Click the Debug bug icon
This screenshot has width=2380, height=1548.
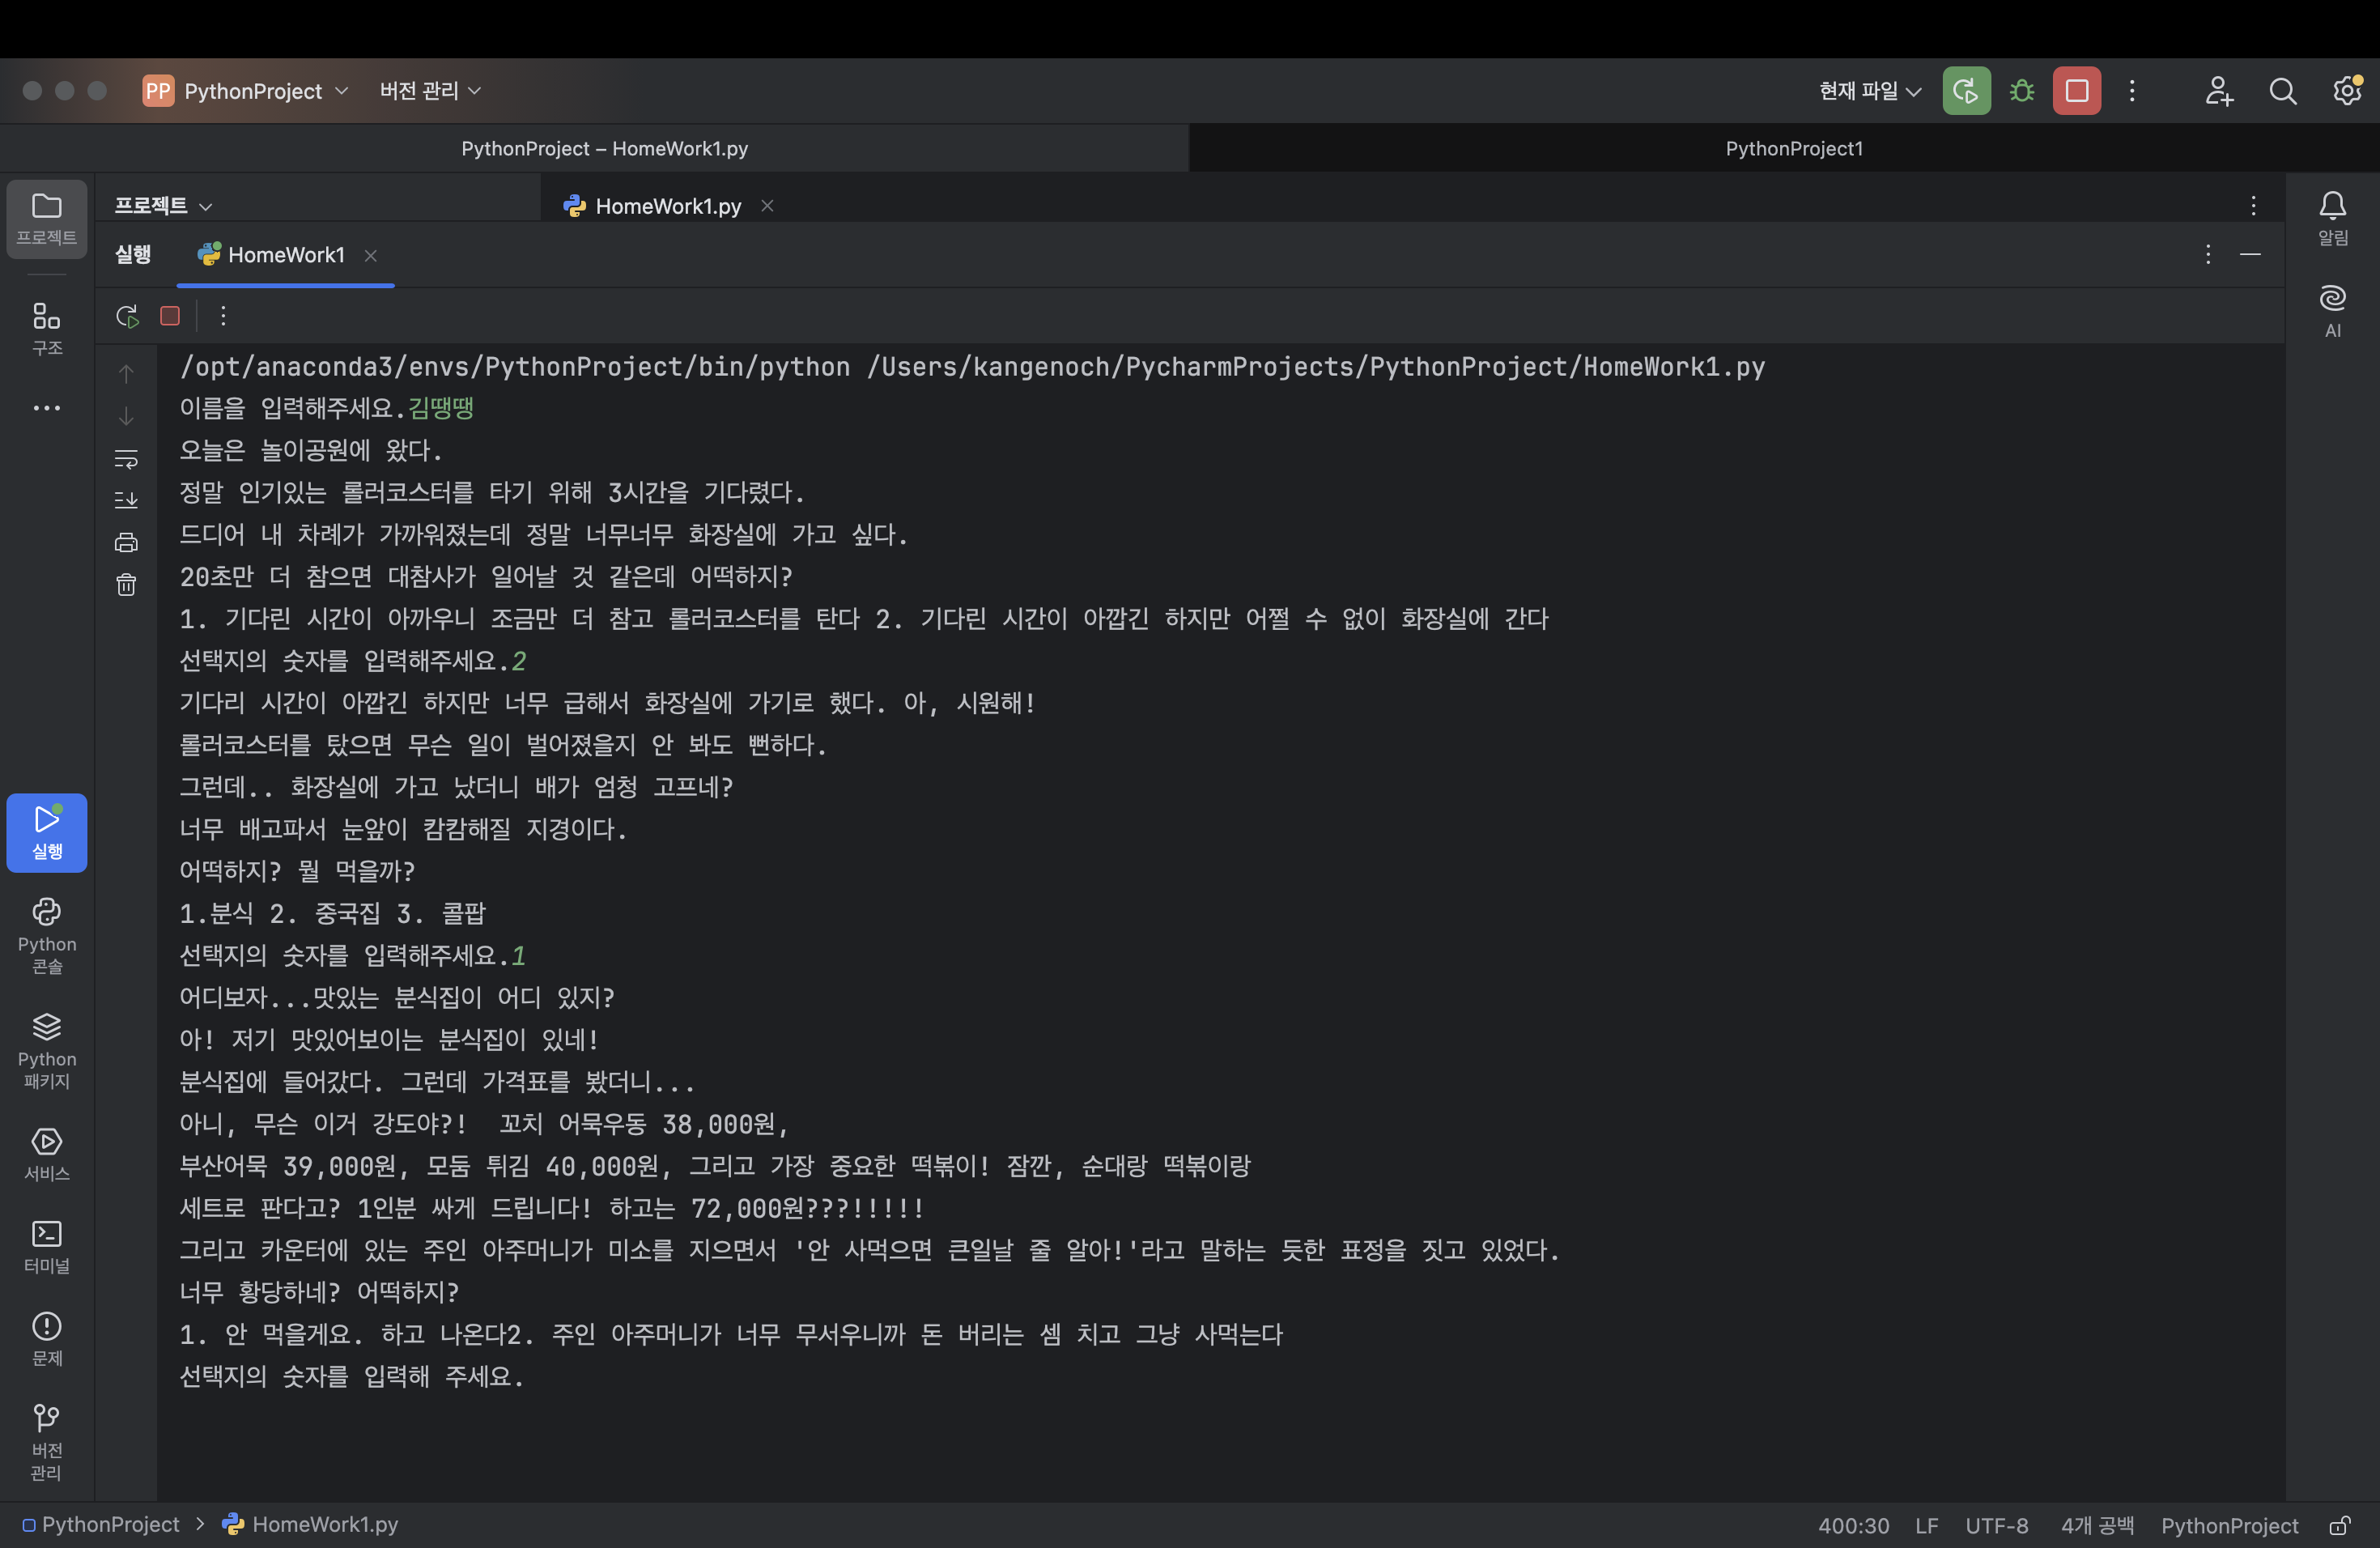tap(2022, 91)
